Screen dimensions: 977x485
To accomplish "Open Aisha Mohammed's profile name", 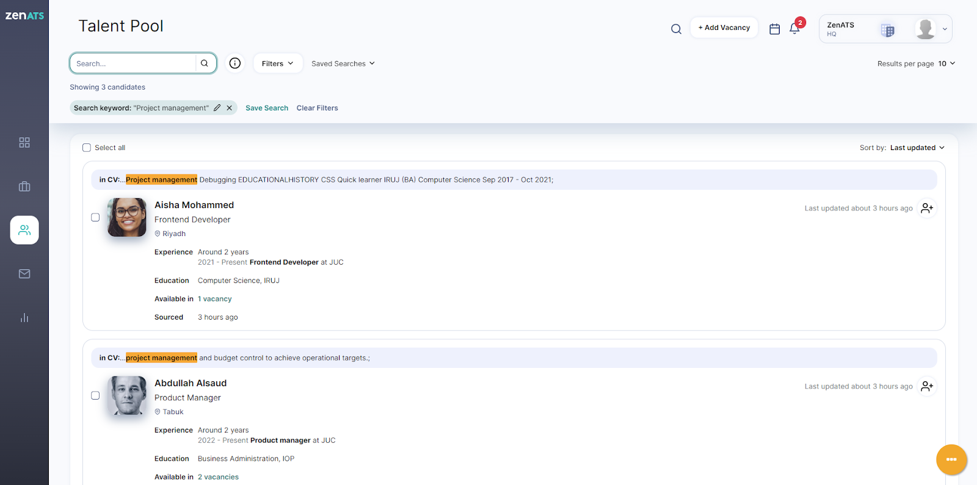I will [194, 205].
